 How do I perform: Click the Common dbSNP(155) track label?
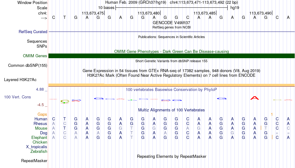pyautogui.click(x=27, y=66)
